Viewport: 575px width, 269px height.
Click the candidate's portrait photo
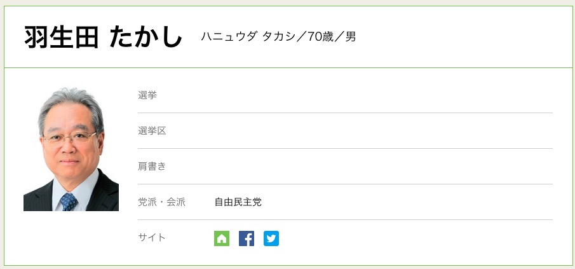pos(71,149)
